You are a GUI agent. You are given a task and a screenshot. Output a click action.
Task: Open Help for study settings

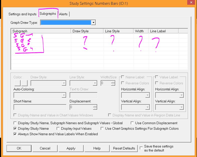(97, 148)
